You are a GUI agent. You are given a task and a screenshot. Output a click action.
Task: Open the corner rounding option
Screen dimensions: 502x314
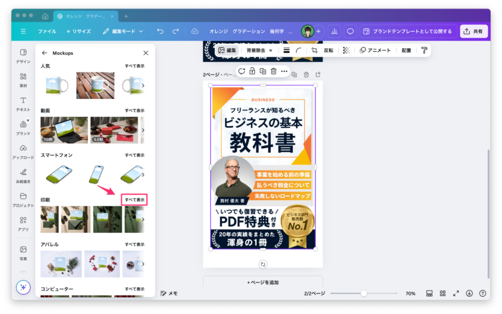pos(299,50)
